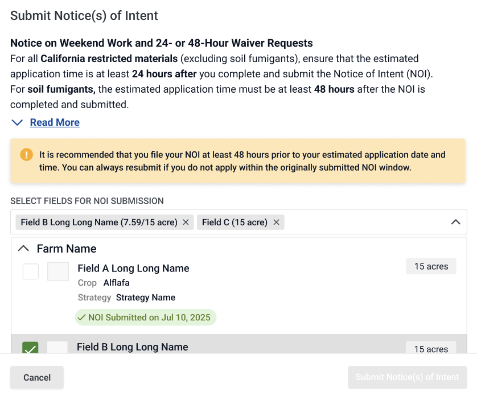Remove Field B Long Long Name chip
477x396 pixels.
186,222
